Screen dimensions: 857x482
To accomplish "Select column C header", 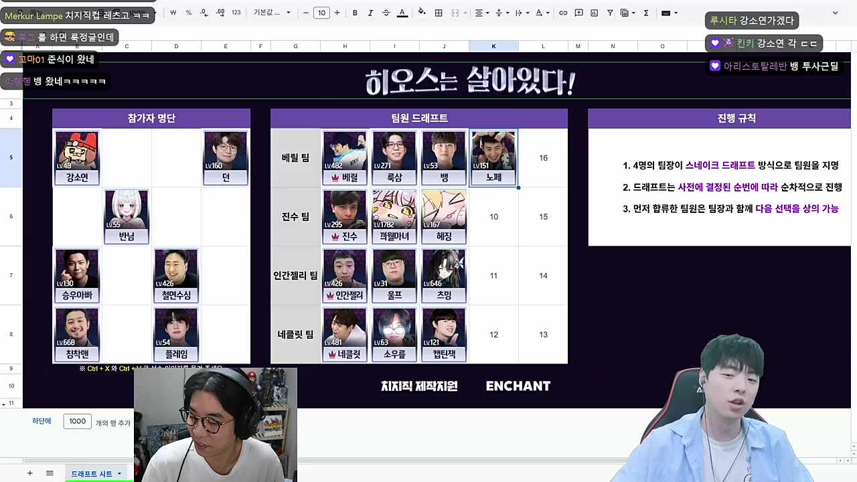I will 127,46.
